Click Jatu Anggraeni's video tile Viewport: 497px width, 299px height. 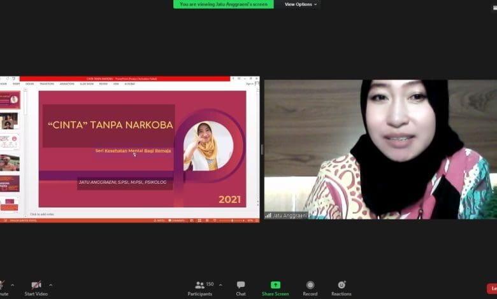click(380, 149)
